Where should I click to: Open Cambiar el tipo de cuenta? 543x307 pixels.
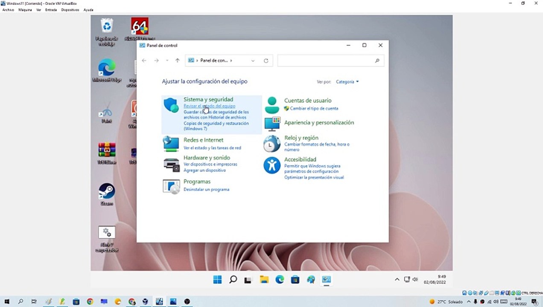pos(314,108)
